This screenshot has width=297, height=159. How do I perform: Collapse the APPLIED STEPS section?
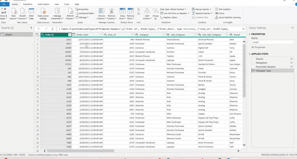tap(250, 54)
